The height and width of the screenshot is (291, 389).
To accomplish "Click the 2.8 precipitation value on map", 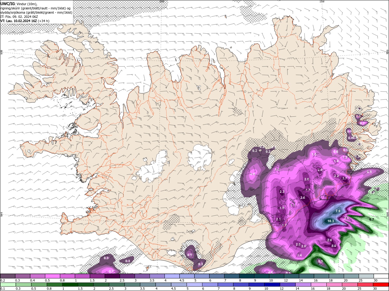I will click(329, 240).
